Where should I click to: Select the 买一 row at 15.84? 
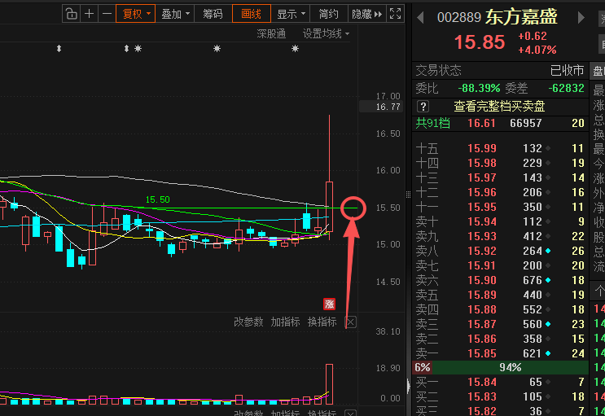500,382
